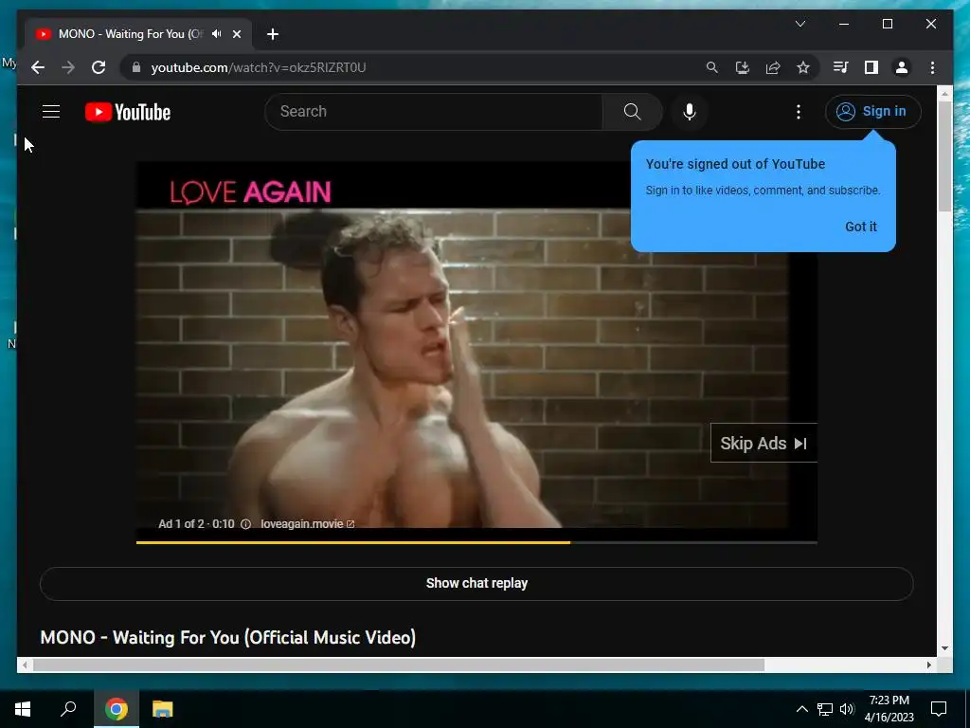970x728 pixels.
Task: Focus the YouTube Search input field
Action: [434, 112]
